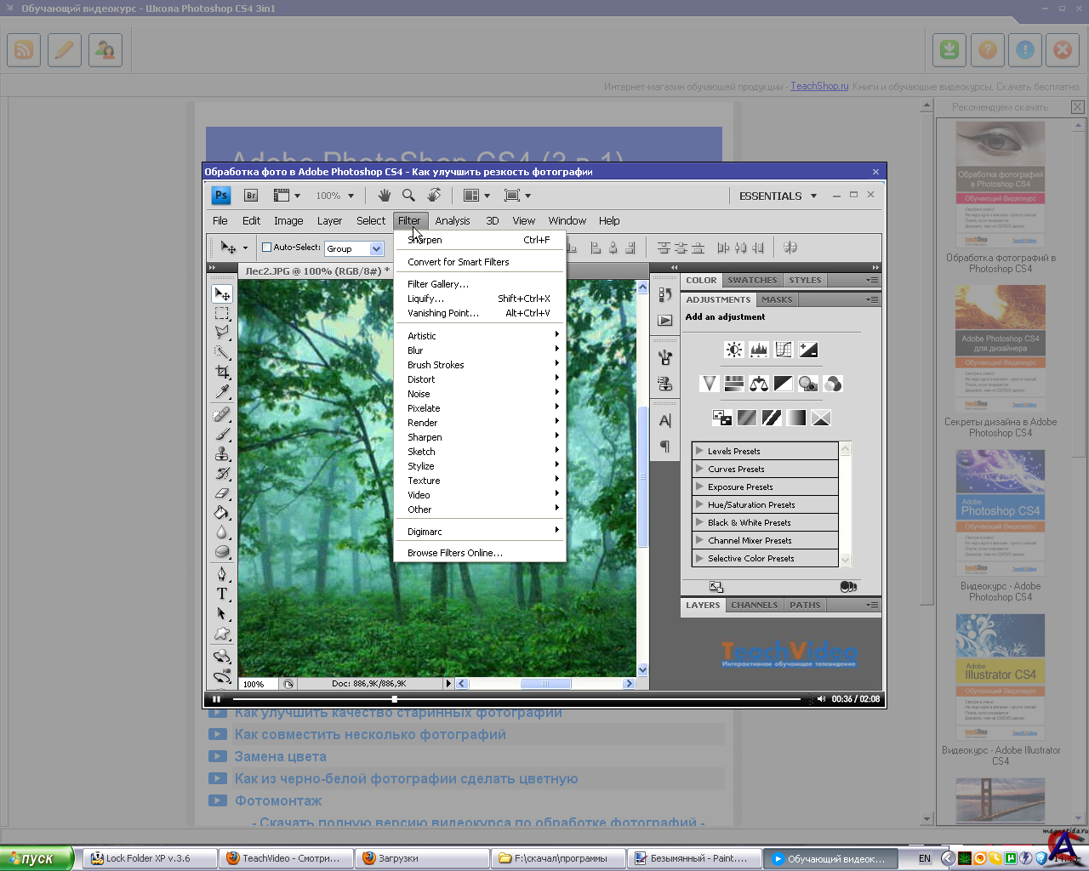Viewport: 1089px width, 871px height.
Task: Enable the Auto-Select checkbox
Action: (266, 248)
